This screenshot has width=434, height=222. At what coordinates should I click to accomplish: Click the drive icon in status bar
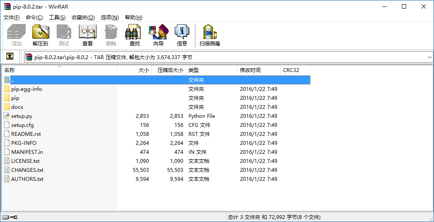tap(5, 217)
